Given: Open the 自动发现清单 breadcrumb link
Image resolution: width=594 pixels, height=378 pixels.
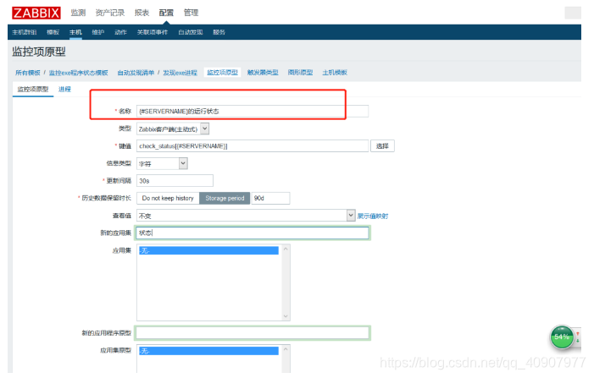Looking at the screenshot, I should [136, 73].
